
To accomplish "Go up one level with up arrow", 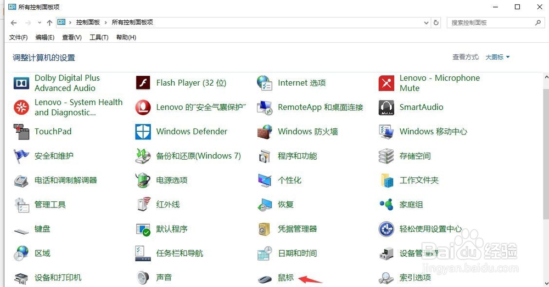I will [x=49, y=22].
